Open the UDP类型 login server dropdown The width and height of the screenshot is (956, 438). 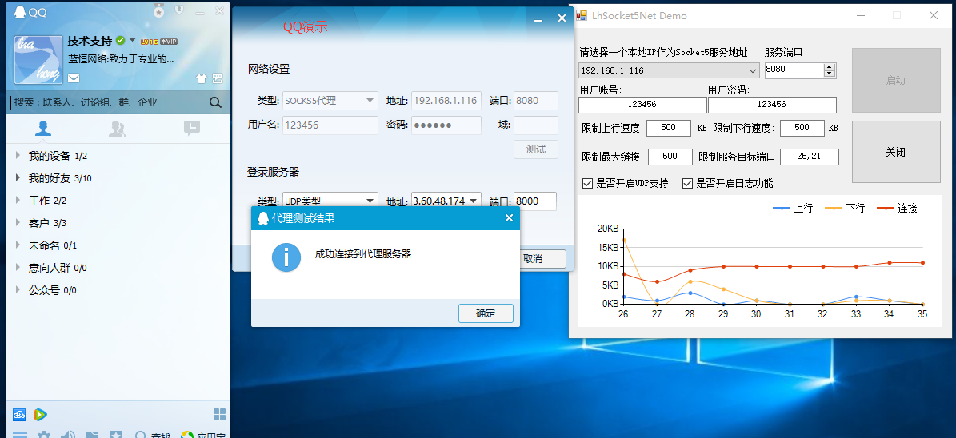tap(330, 201)
